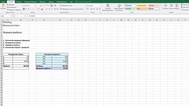189x106 pixels.
Task: Click the formula bar input field
Action: point(108,16)
